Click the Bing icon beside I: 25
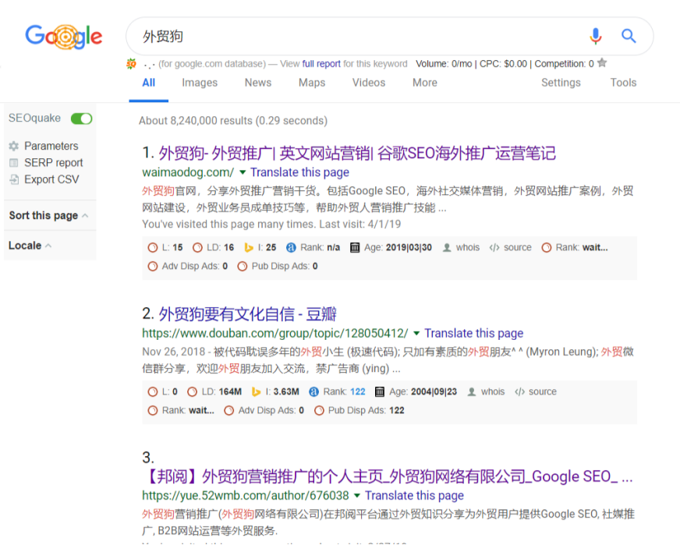 tap(249, 248)
